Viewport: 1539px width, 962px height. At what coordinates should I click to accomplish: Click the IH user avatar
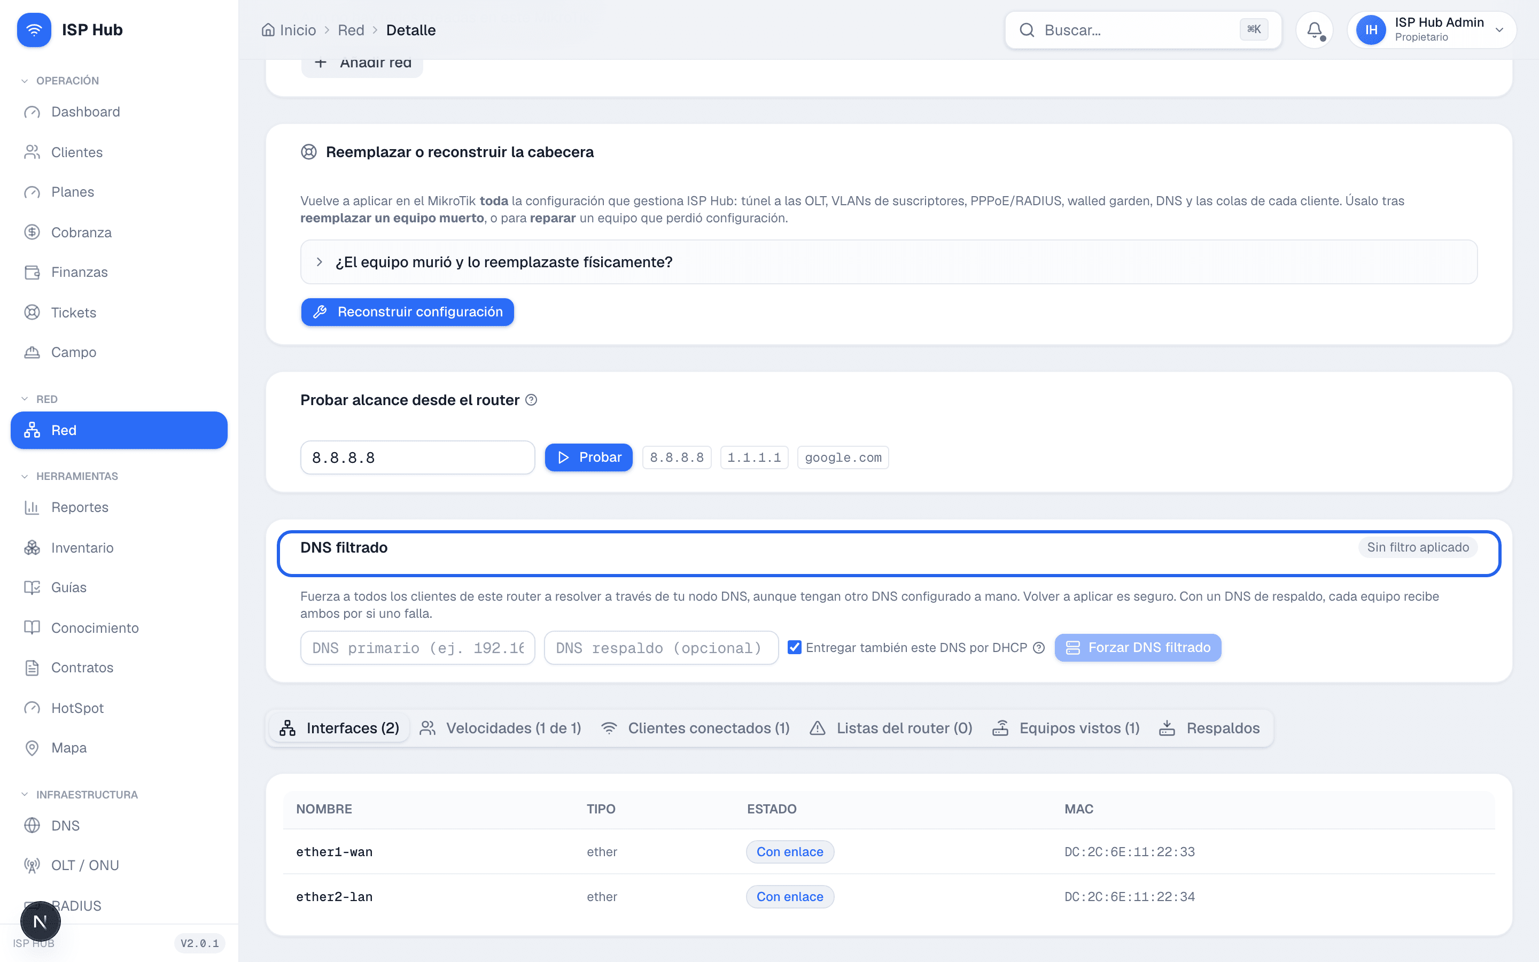pyautogui.click(x=1371, y=30)
